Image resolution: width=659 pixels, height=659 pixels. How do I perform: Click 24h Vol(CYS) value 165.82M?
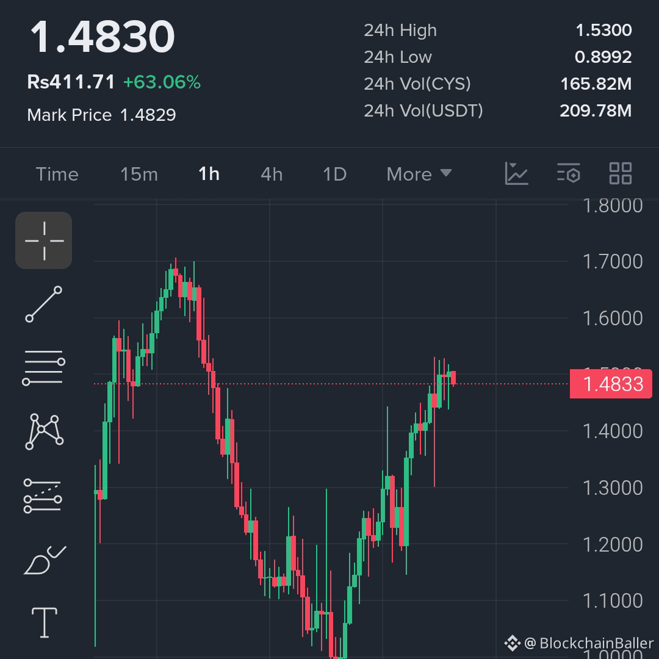click(x=596, y=84)
